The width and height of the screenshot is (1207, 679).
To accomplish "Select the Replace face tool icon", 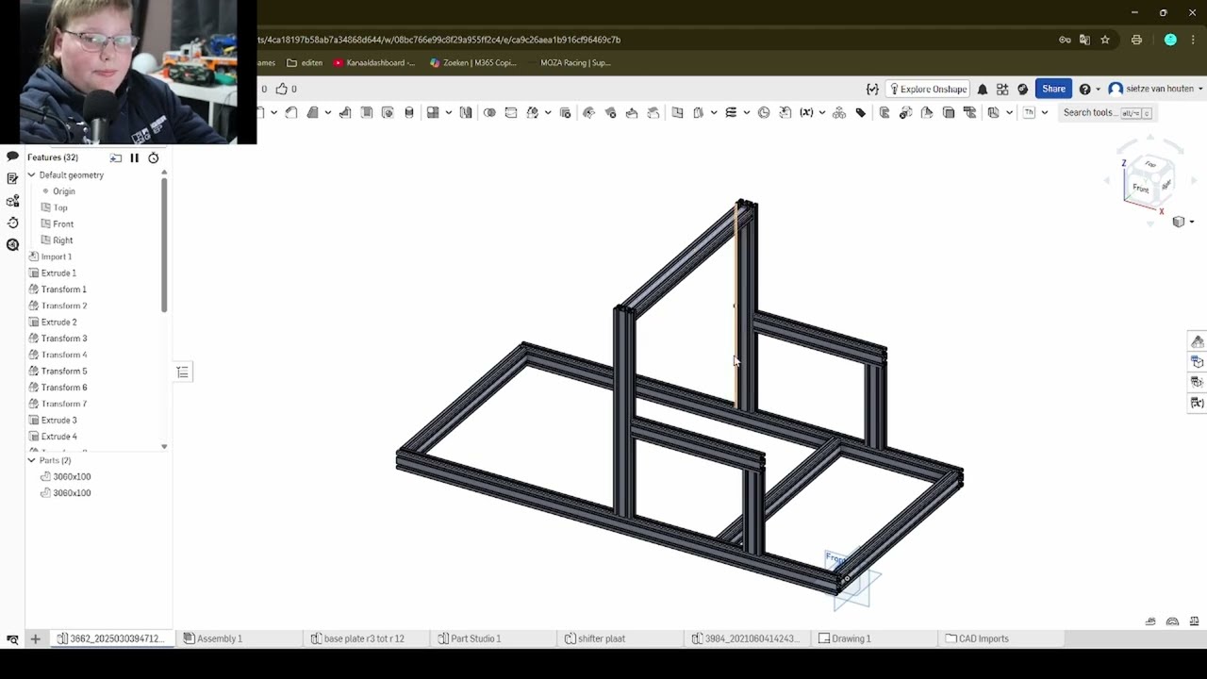I will pyautogui.click(x=653, y=113).
